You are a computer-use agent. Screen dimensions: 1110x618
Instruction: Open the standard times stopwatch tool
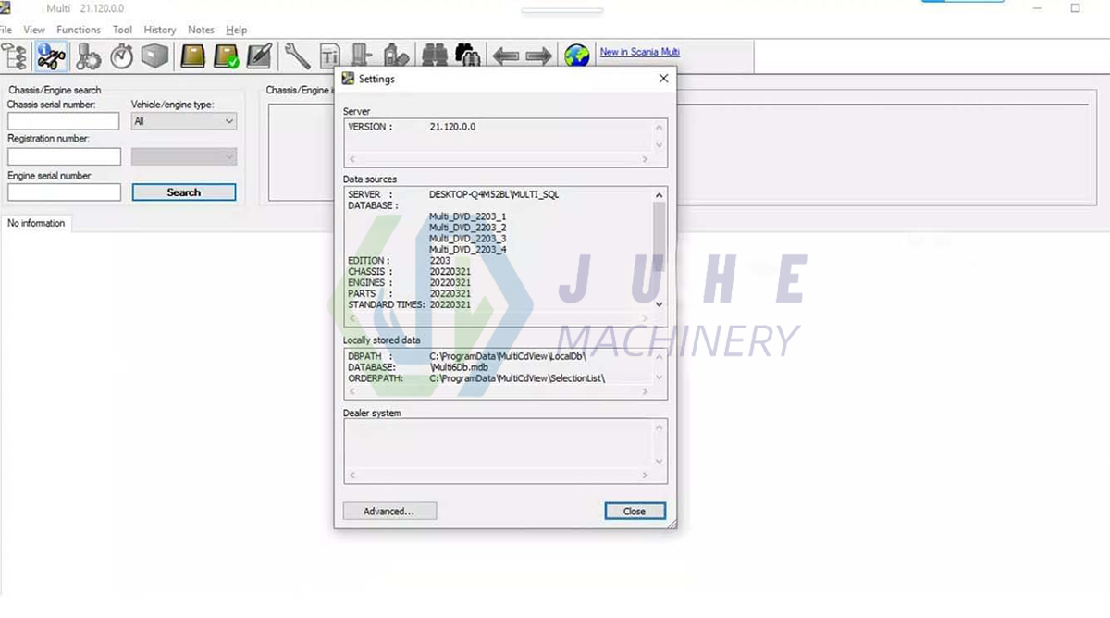[120, 56]
